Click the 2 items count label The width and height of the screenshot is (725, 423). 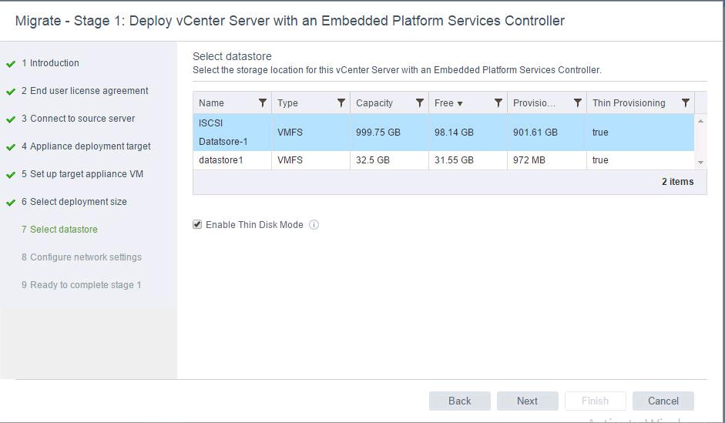click(677, 182)
